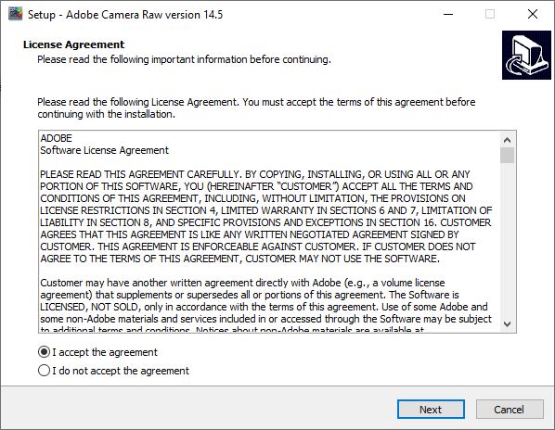Click the Next button
This screenshot has width=555, height=430.
coord(431,410)
